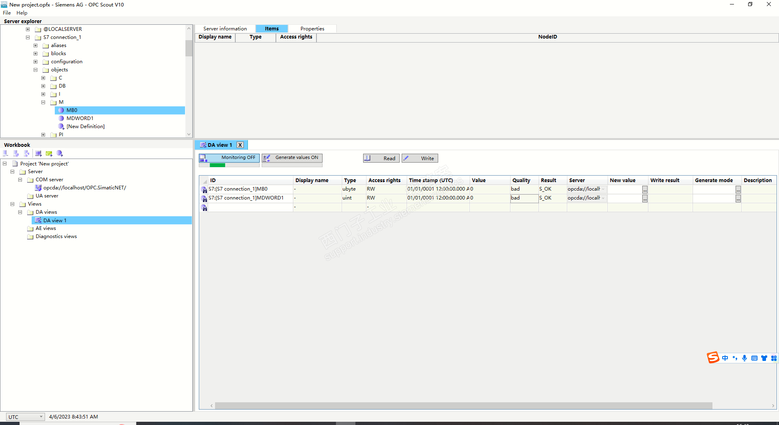Click the DA view 1 icon in Workbook tree
The height and width of the screenshot is (425, 779).
(38, 220)
